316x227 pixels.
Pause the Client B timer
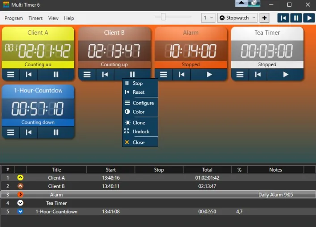tap(132, 75)
